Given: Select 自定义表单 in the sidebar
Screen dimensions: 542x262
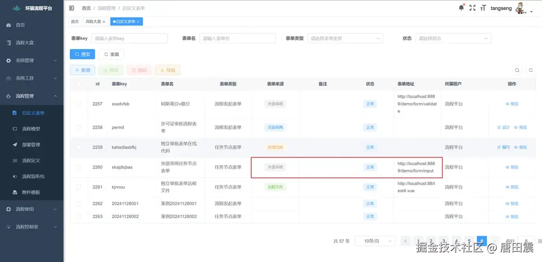Looking at the screenshot, I should pyautogui.click(x=32, y=113).
